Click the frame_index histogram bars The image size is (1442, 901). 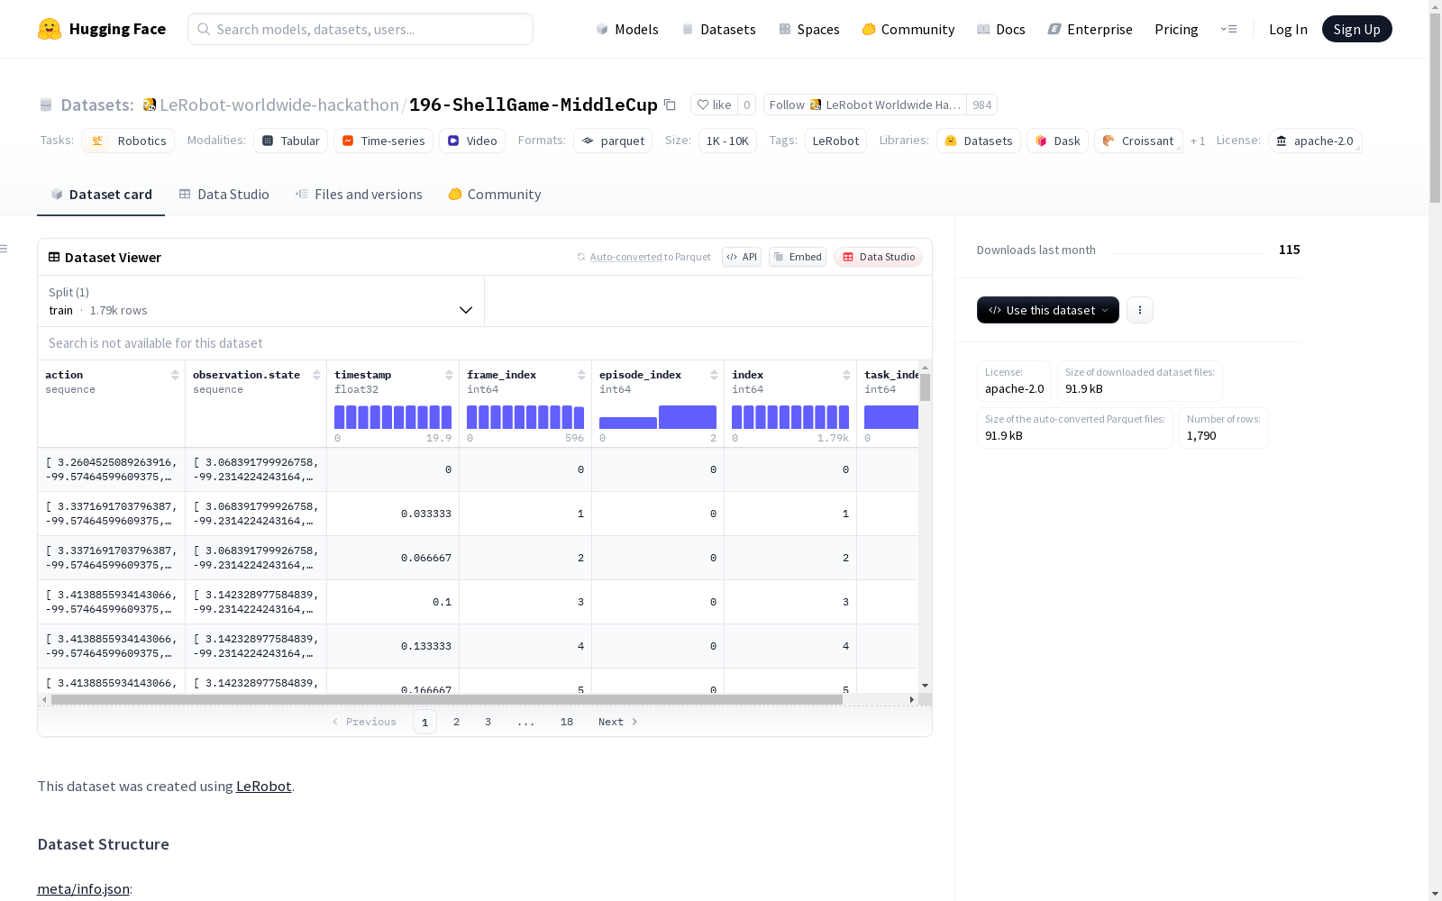pos(525,417)
